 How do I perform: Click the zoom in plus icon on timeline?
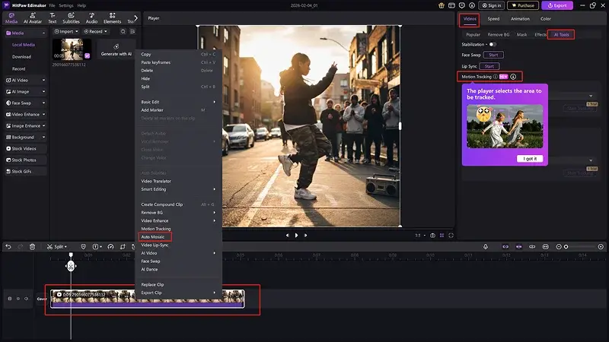601,246
